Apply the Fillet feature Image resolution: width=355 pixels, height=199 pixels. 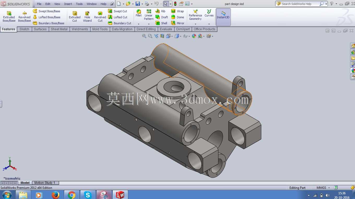click(x=139, y=13)
